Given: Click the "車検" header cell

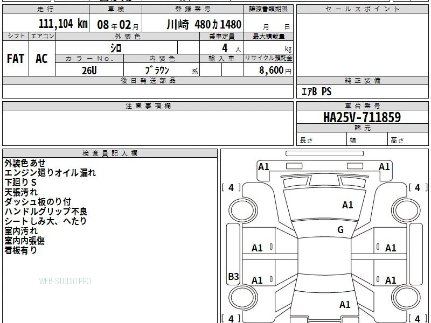Looking at the screenshot, I should [116, 9].
